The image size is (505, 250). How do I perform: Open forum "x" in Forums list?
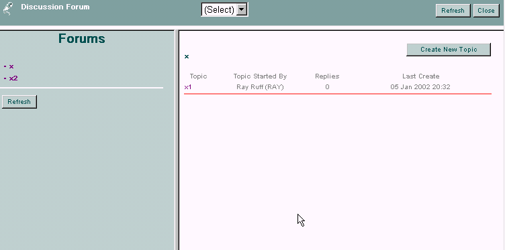pos(11,66)
